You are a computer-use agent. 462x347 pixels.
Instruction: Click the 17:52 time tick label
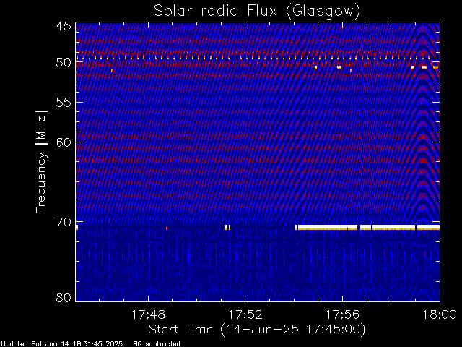pyautogui.click(x=245, y=314)
